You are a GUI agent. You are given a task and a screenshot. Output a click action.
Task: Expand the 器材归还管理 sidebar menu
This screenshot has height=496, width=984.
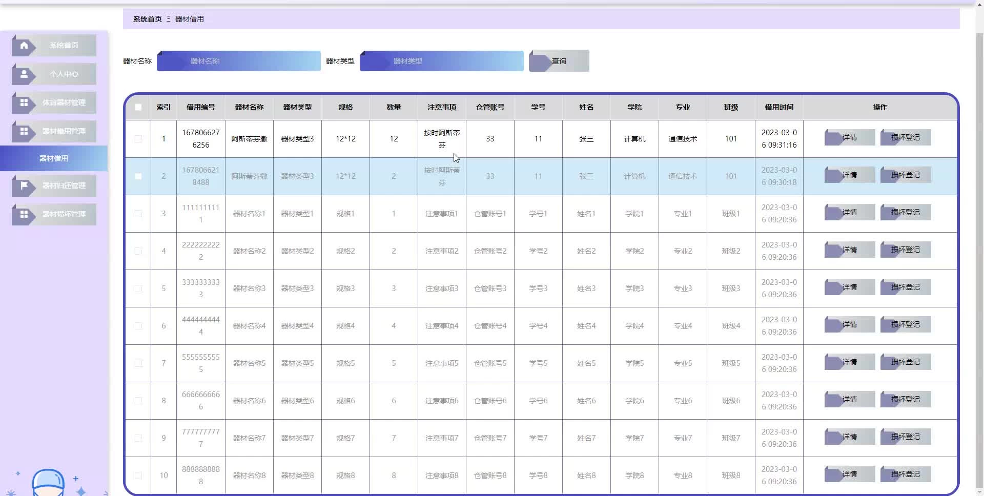64,186
